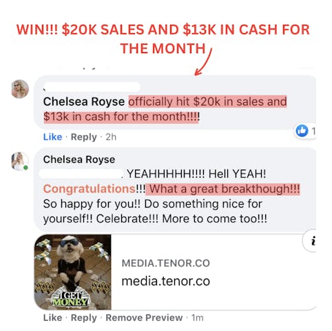
Task: Click Remove Preview link
Action: [144, 318]
